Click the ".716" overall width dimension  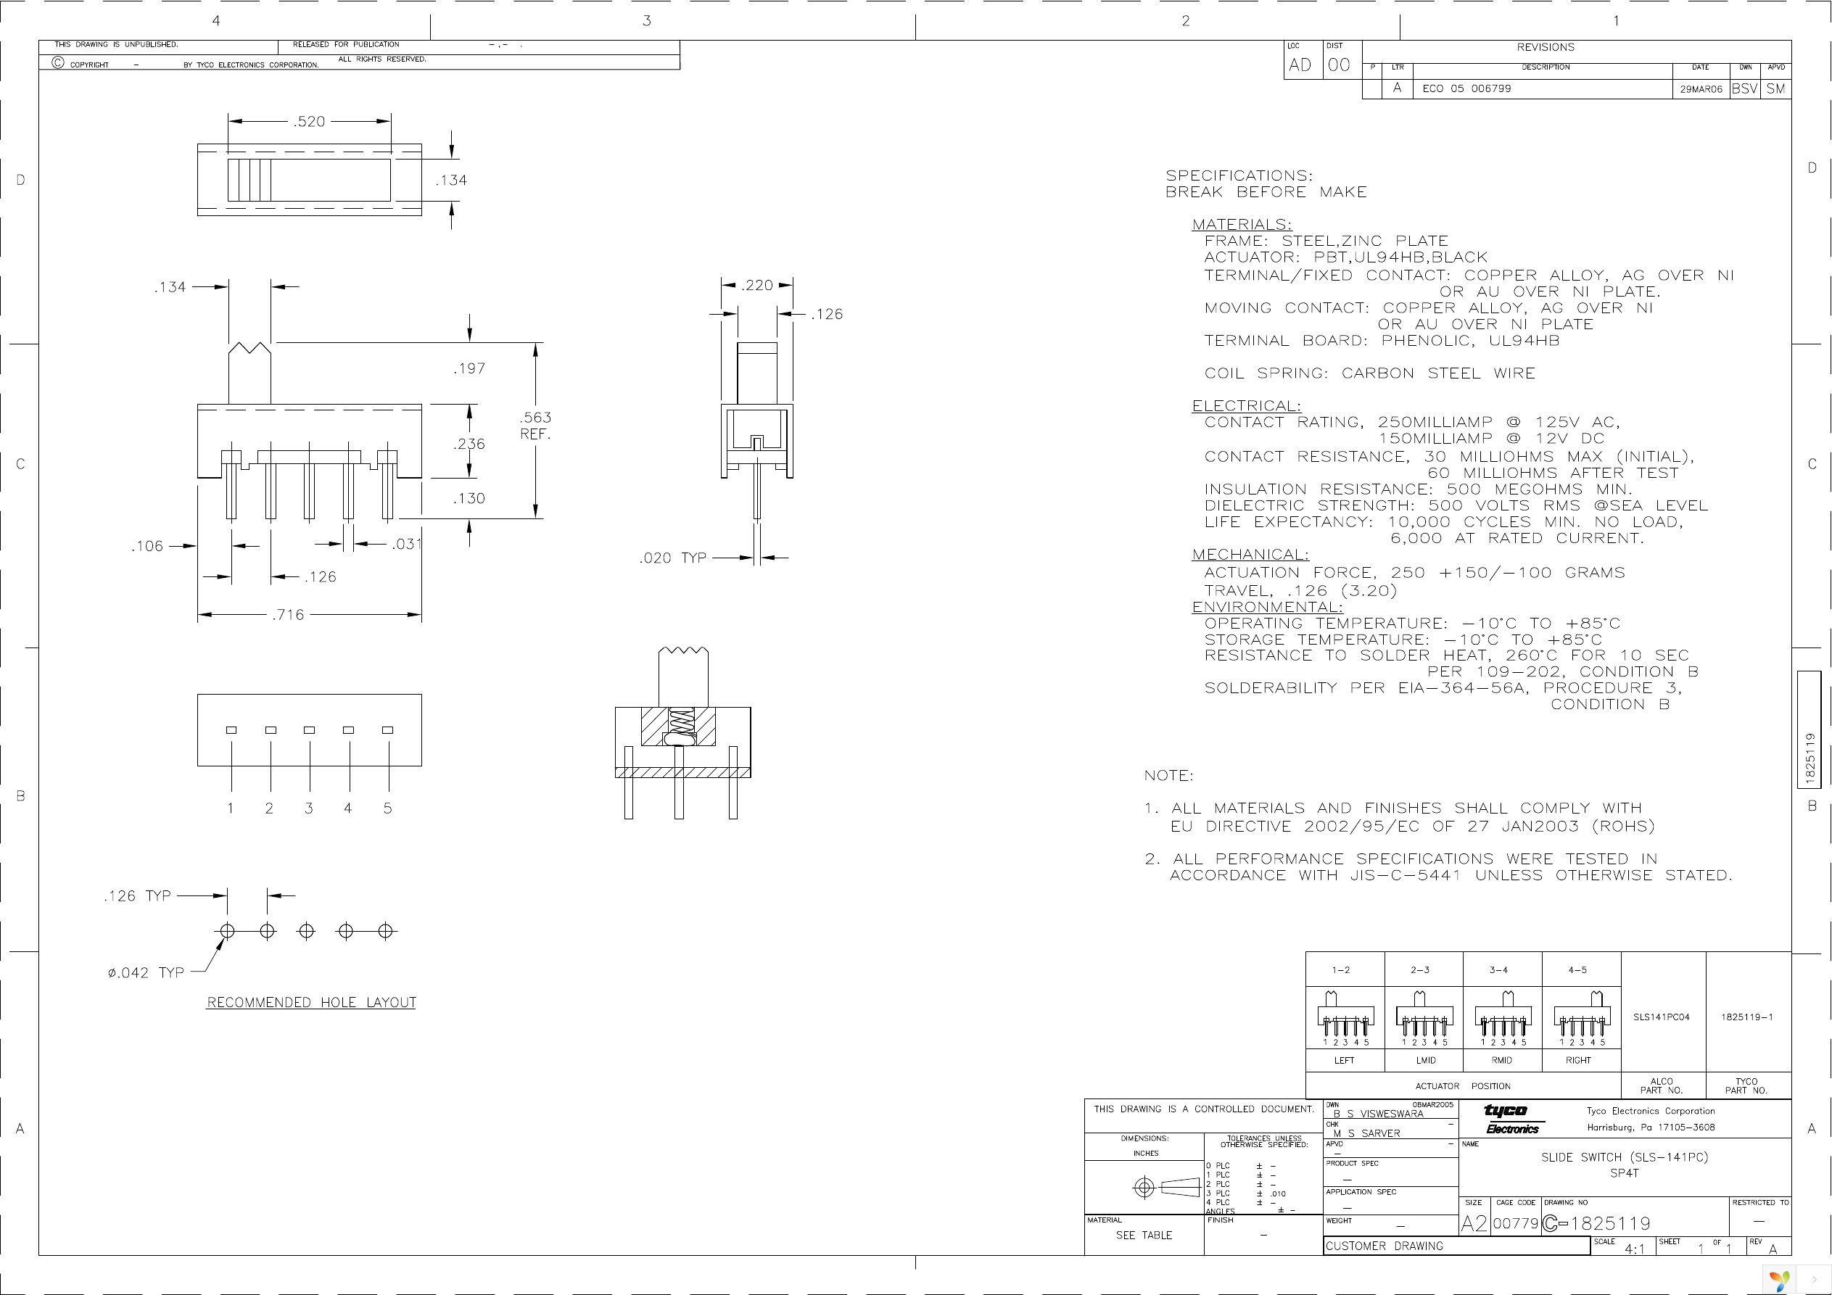pyautogui.click(x=287, y=614)
